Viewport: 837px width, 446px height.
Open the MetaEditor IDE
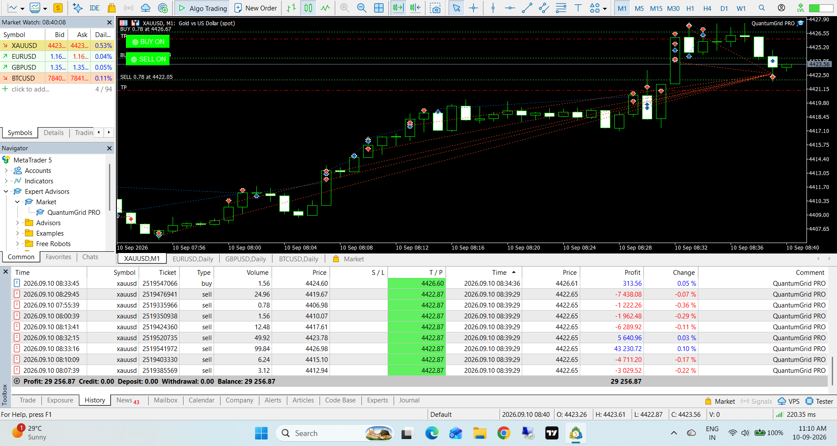click(95, 8)
